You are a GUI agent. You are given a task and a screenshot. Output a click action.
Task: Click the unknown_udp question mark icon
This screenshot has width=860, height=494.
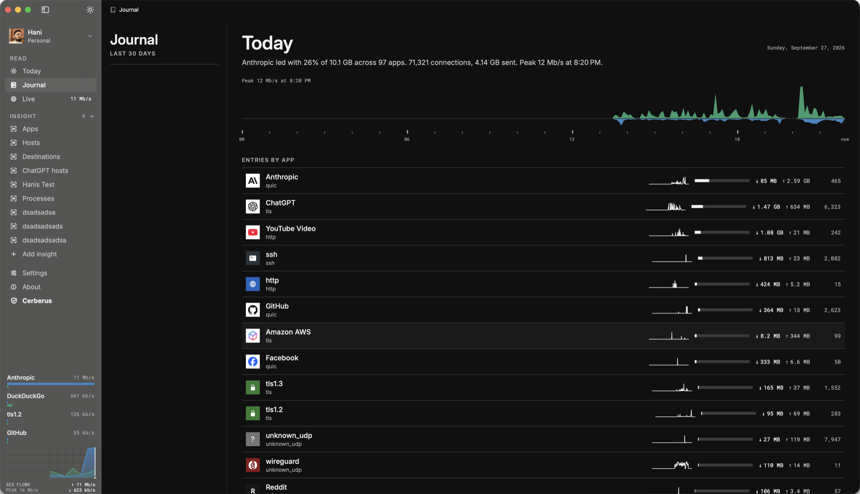pos(253,440)
